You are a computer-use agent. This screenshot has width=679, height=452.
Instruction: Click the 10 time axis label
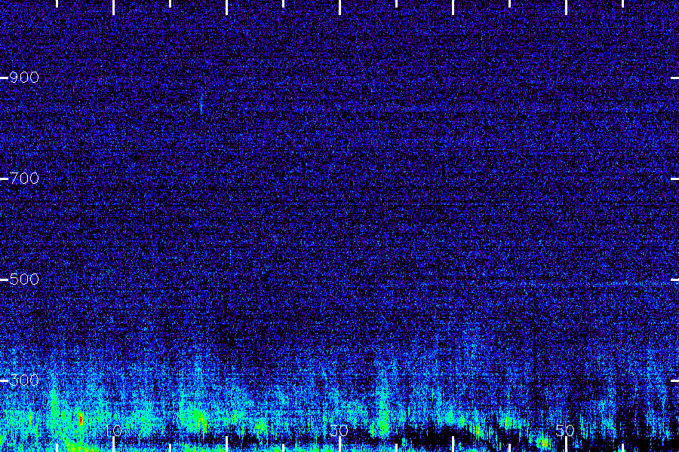tap(113, 430)
